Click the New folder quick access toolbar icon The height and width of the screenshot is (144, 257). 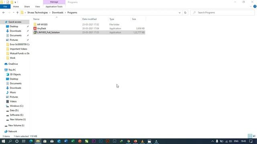tap(12, 2)
